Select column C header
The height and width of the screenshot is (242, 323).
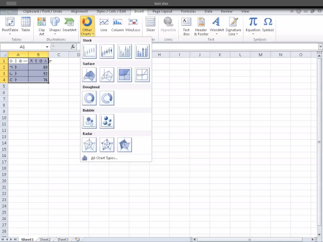(59, 55)
